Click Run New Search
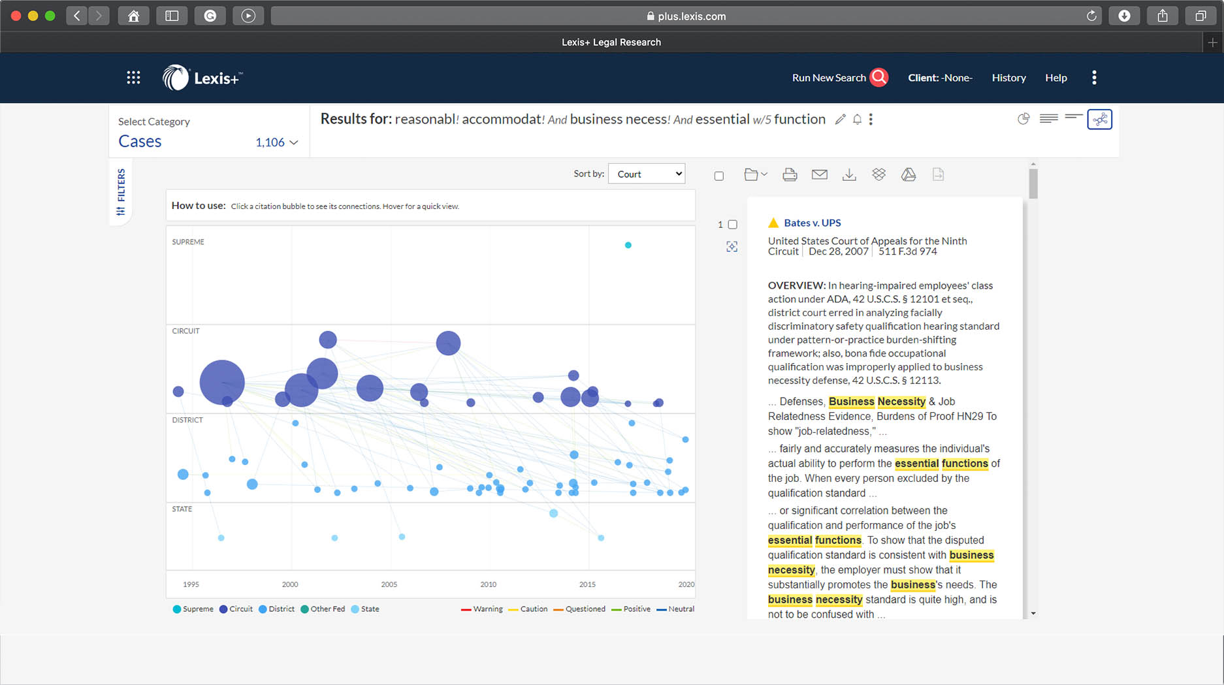1224x685 pixels. (x=831, y=77)
